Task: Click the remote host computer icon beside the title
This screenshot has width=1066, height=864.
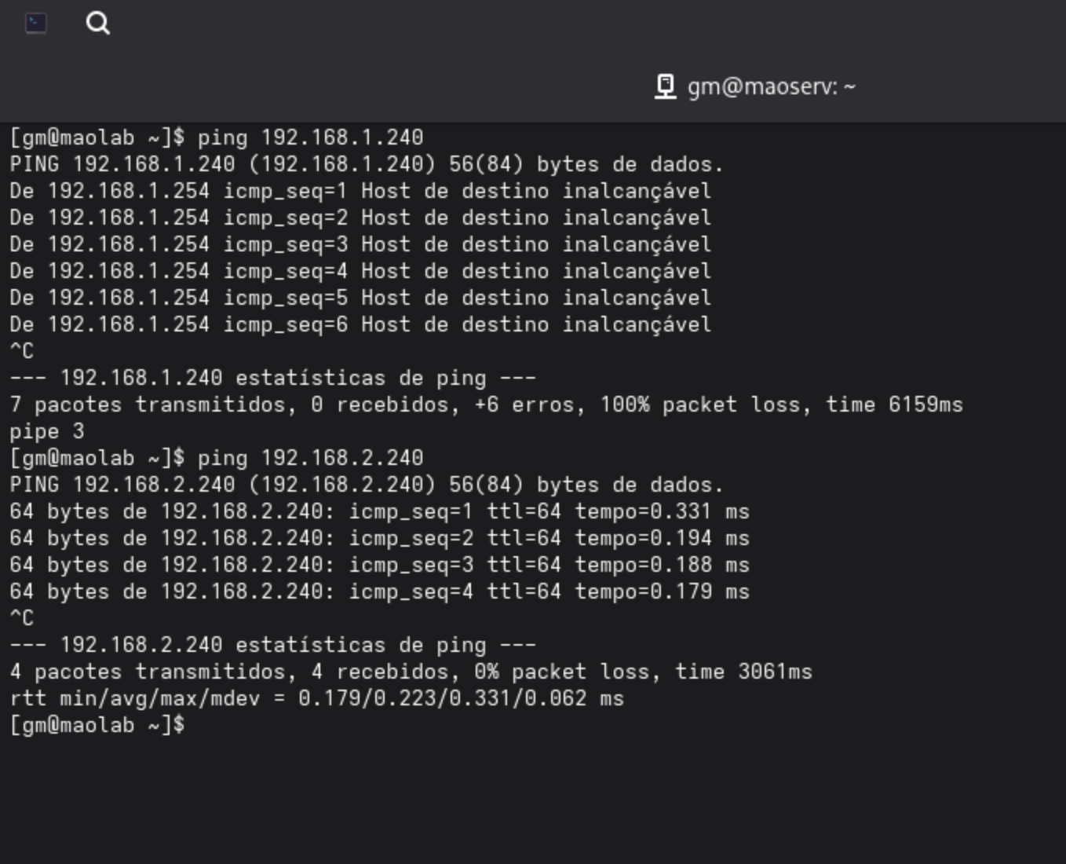Action: (665, 86)
